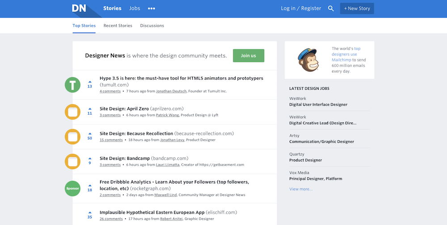The image size is (447, 225).
Task: Go to Stories in the header
Action: pyautogui.click(x=112, y=8)
